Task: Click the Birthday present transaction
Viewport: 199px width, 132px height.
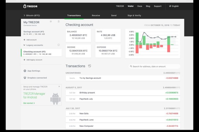Action: [x=123, y=93]
